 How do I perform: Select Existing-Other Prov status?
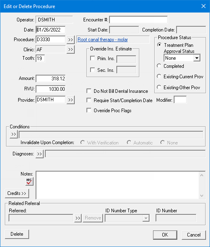click(159, 87)
